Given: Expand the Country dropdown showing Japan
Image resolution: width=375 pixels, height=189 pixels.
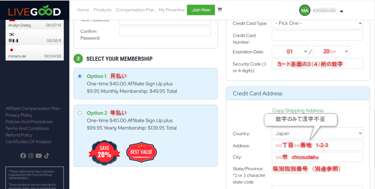Looking at the screenshot, I should coord(318,133).
